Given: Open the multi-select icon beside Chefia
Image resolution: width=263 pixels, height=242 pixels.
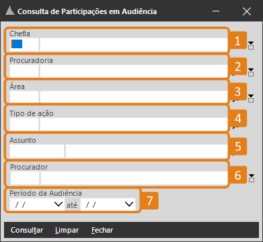Looking at the screenshot, I should coord(251,46).
